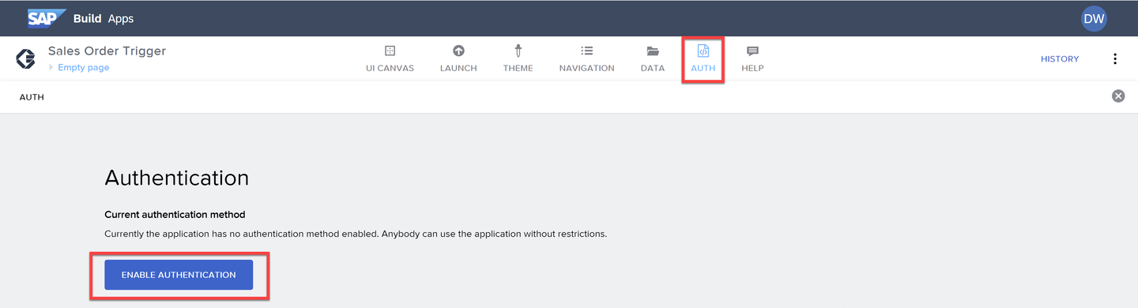The height and width of the screenshot is (308, 1138).
Task: Open the Empty page link
Action: pyautogui.click(x=84, y=68)
